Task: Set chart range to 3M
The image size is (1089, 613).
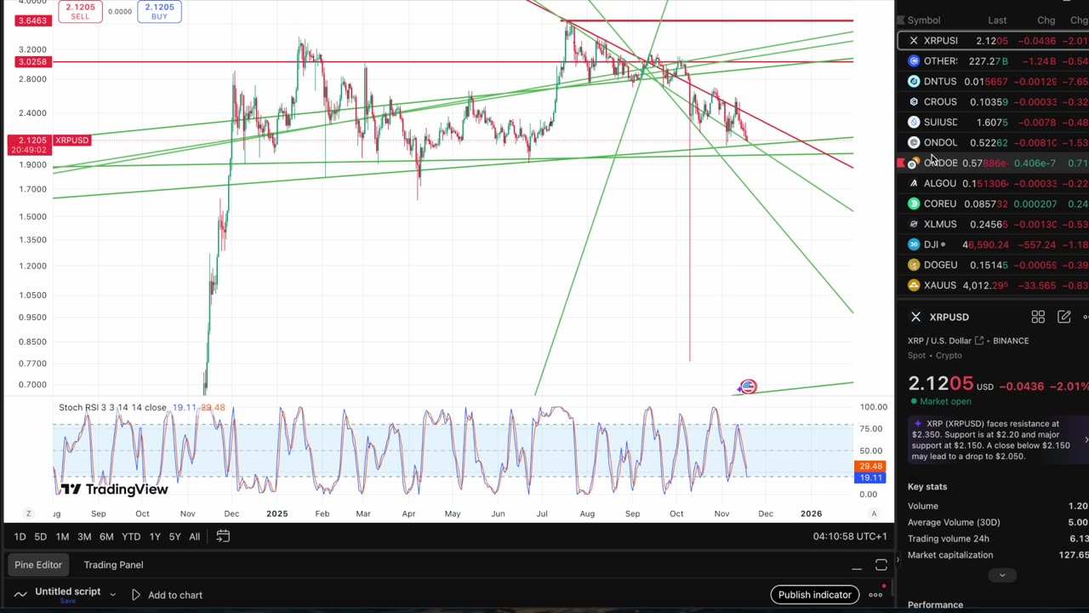Action: click(x=84, y=536)
